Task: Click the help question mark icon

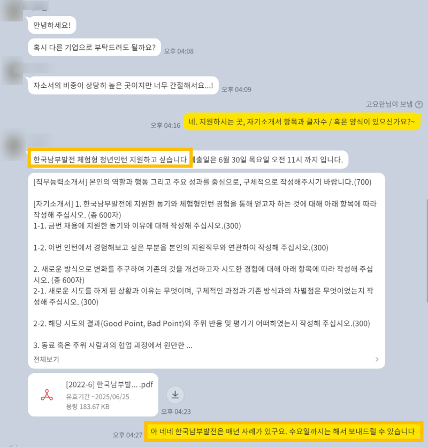Action: pyautogui.click(x=418, y=104)
